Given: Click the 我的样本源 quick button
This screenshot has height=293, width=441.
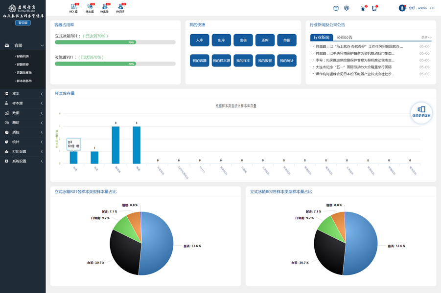Looking at the screenshot, I should [221, 61].
